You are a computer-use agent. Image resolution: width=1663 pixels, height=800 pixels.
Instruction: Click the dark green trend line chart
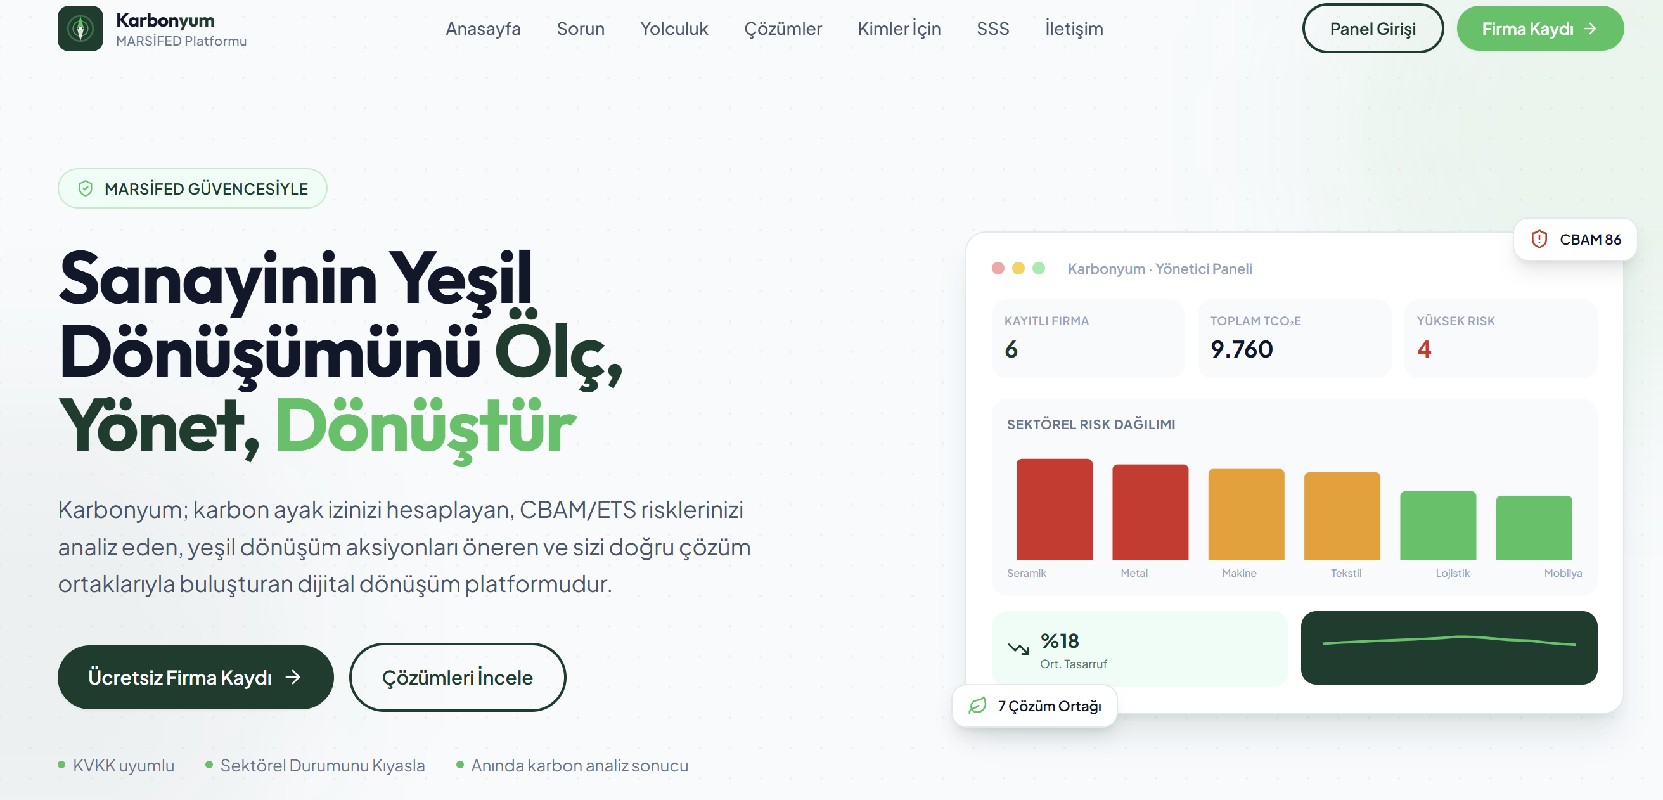(1449, 648)
